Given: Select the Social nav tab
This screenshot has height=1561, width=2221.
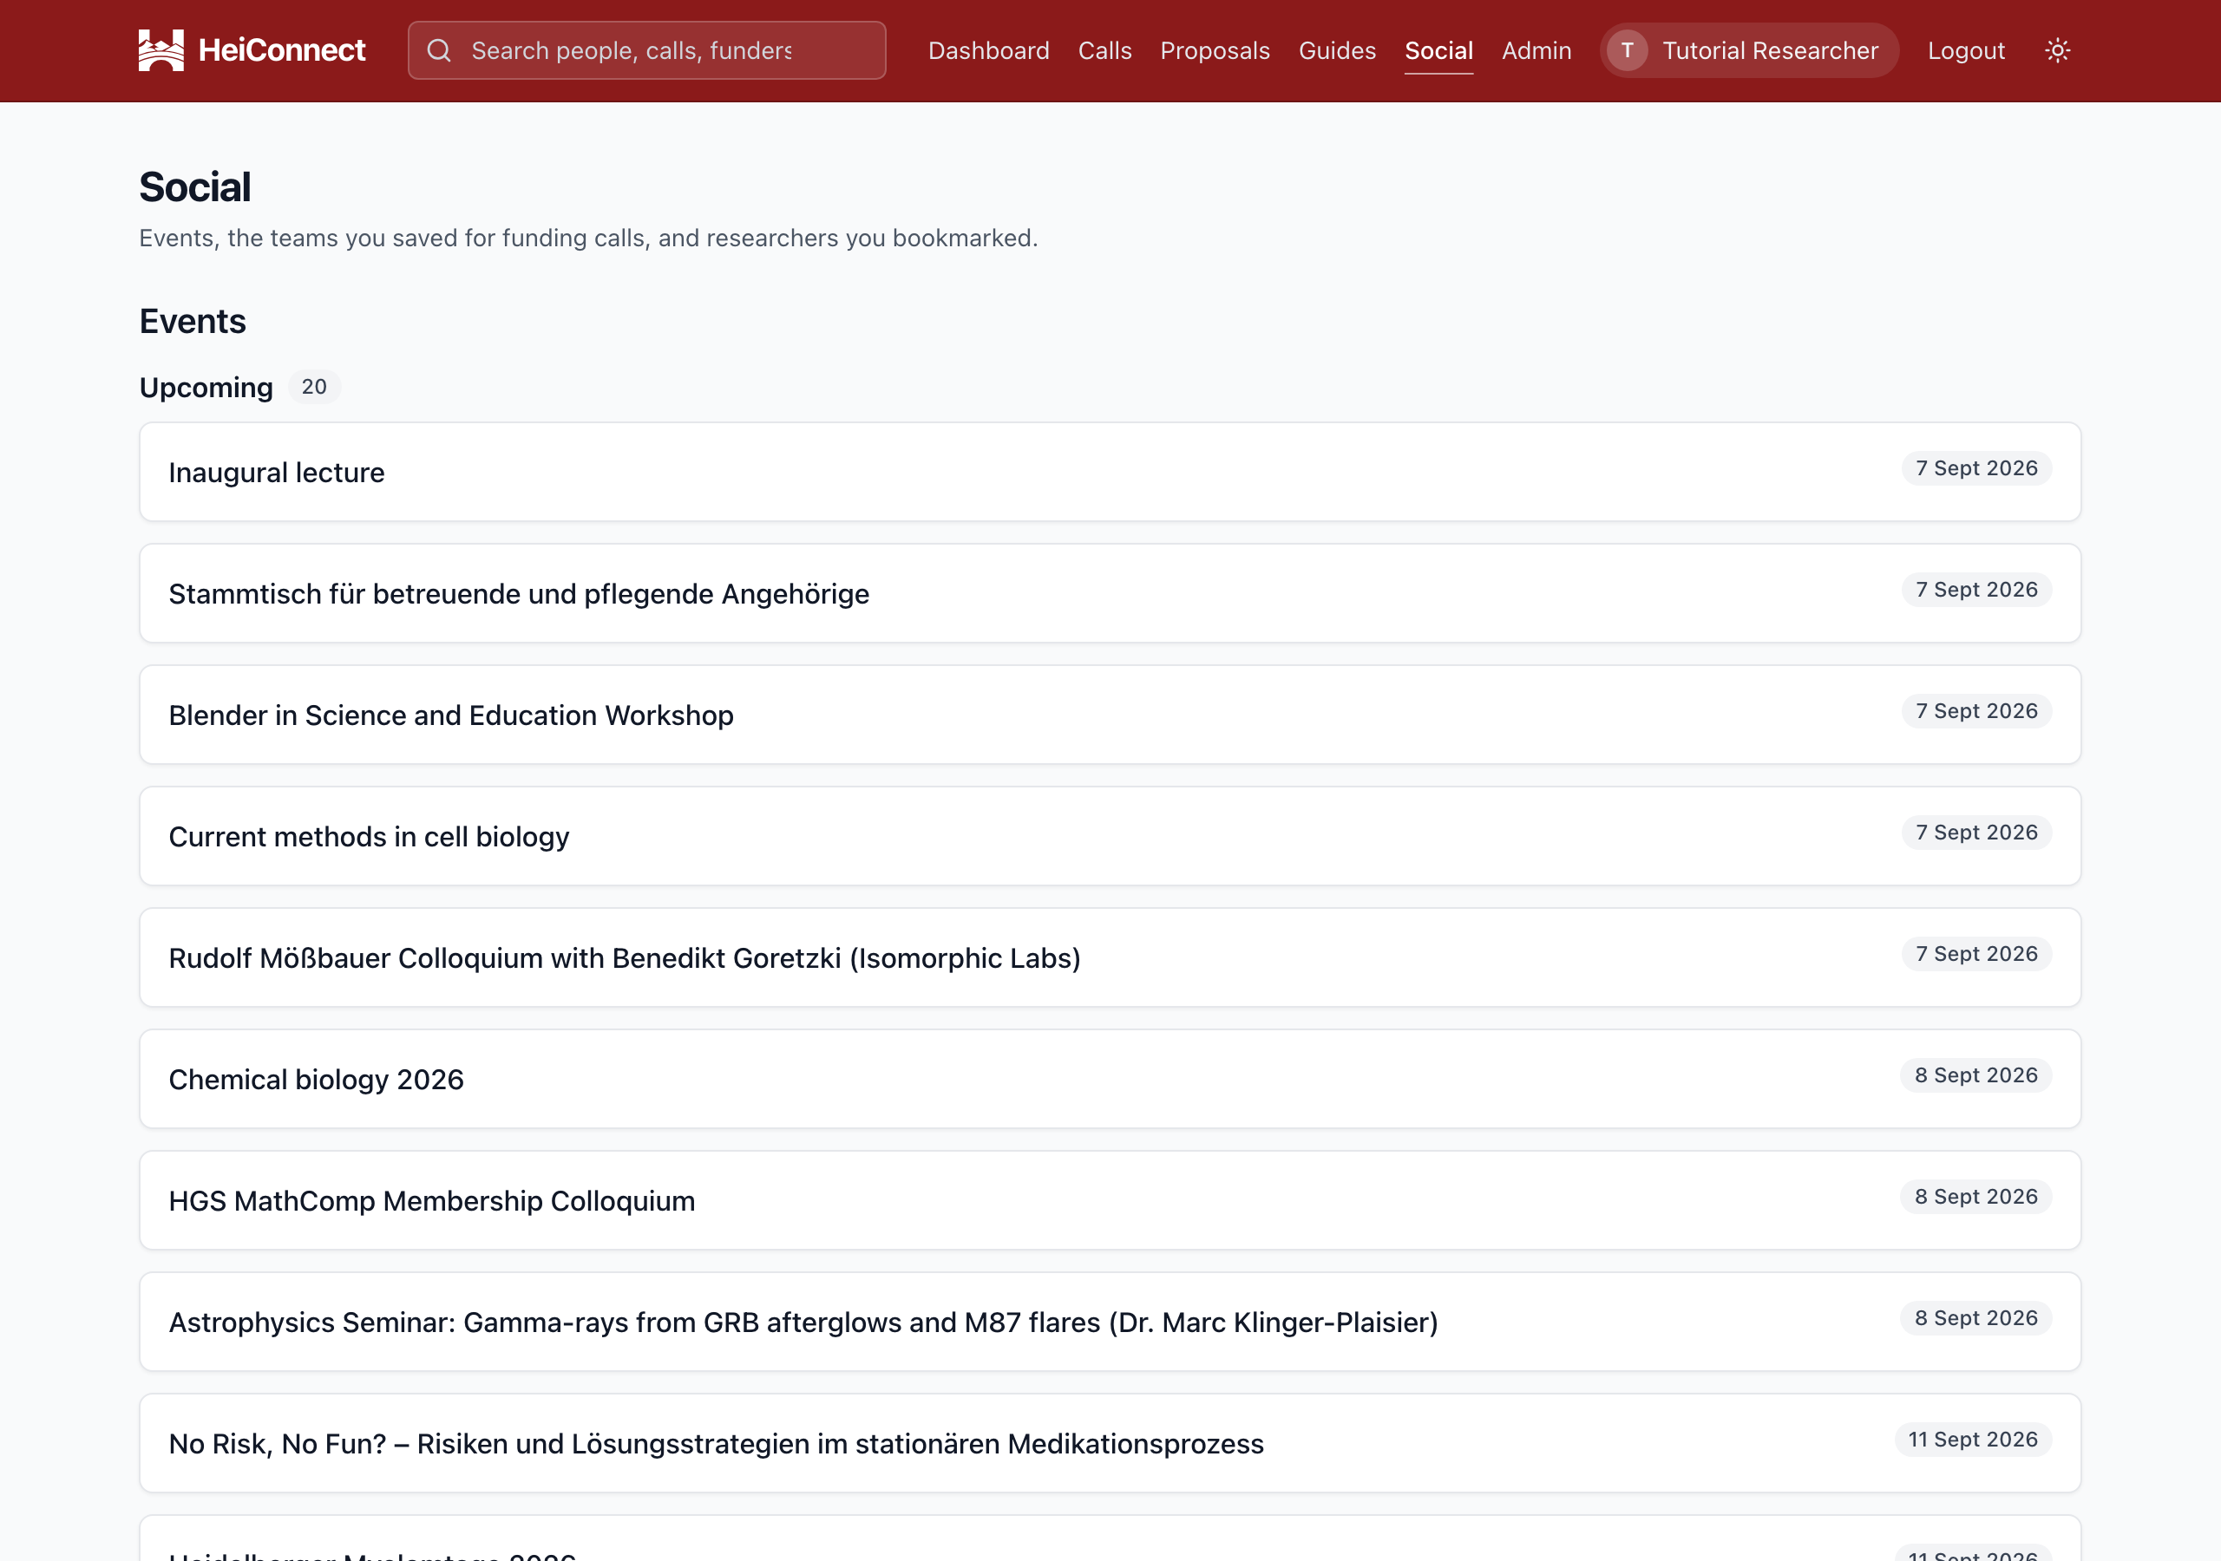Looking at the screenshot, I should 1438,50.
